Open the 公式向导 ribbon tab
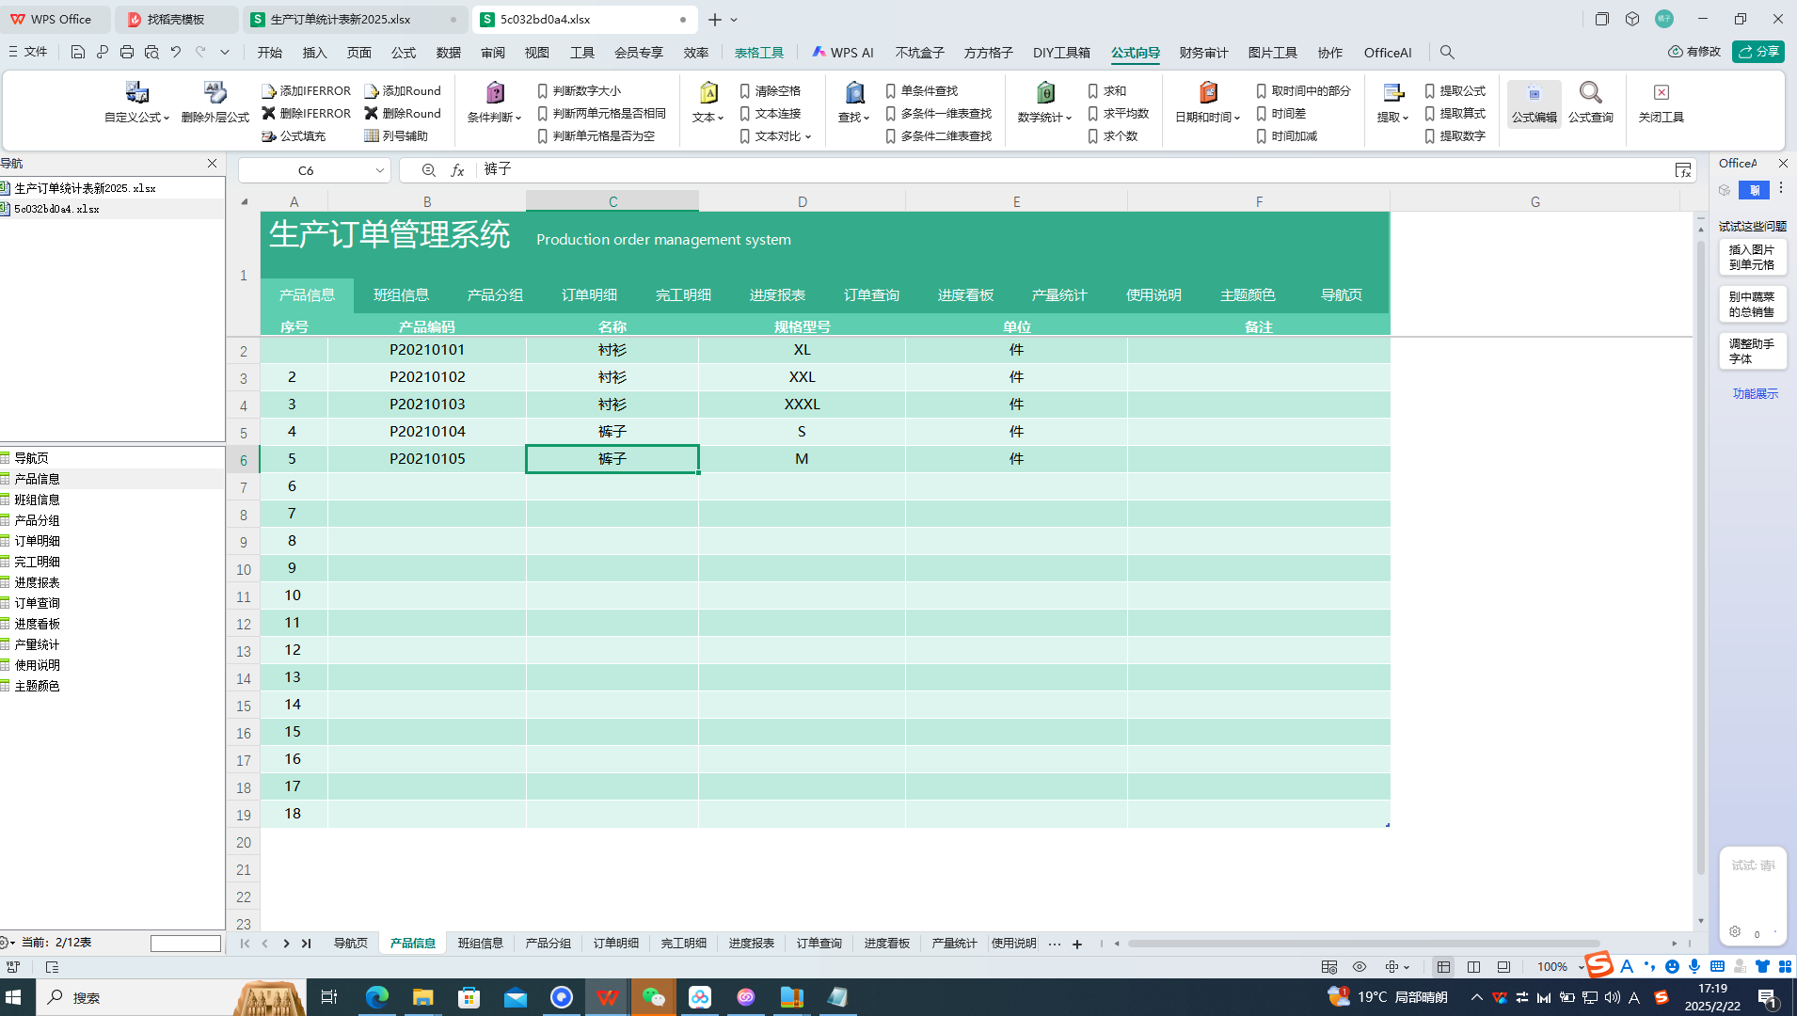 click(1135, 53)
